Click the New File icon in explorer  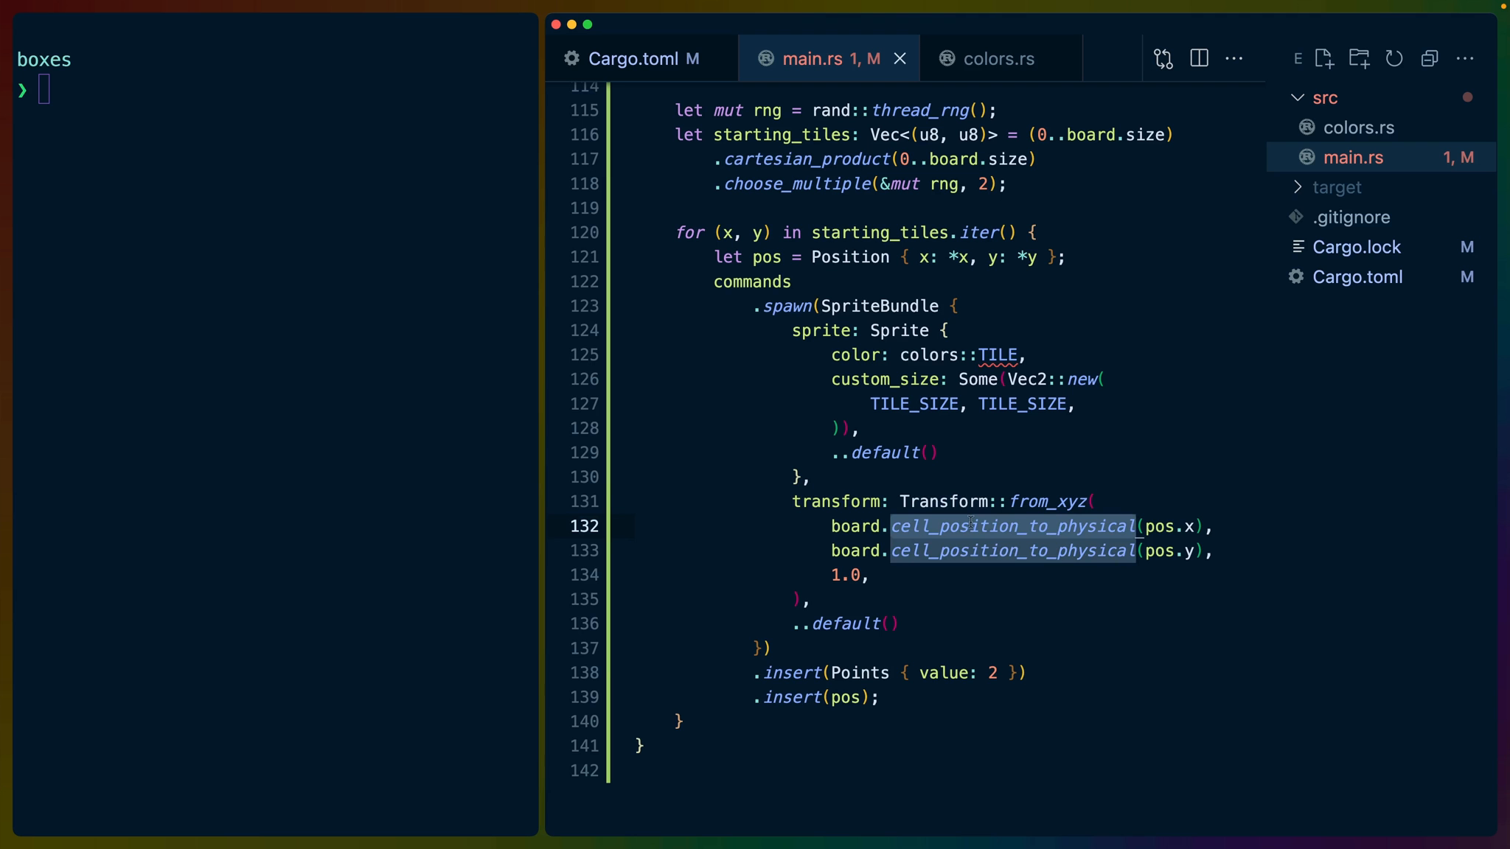point(1323,59)
